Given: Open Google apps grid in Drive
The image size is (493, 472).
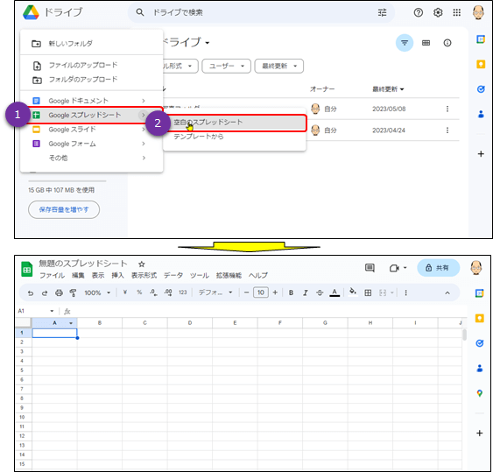Looking at the screenshot, I should click(x=456, y=12).
